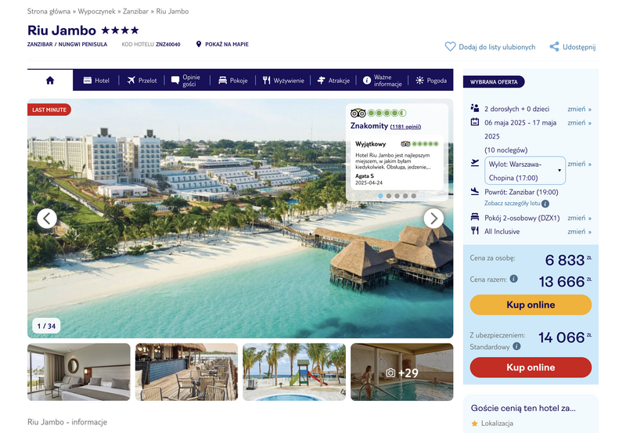Click yellow Kup online button
This screenshot has height=433, width=626.
pyautogui.click(x=531, y=305)
